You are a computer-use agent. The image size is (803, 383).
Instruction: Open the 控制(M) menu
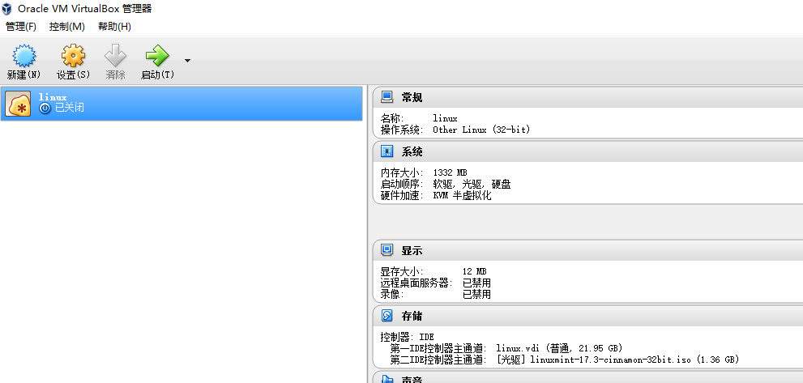[x=67, y=27]
